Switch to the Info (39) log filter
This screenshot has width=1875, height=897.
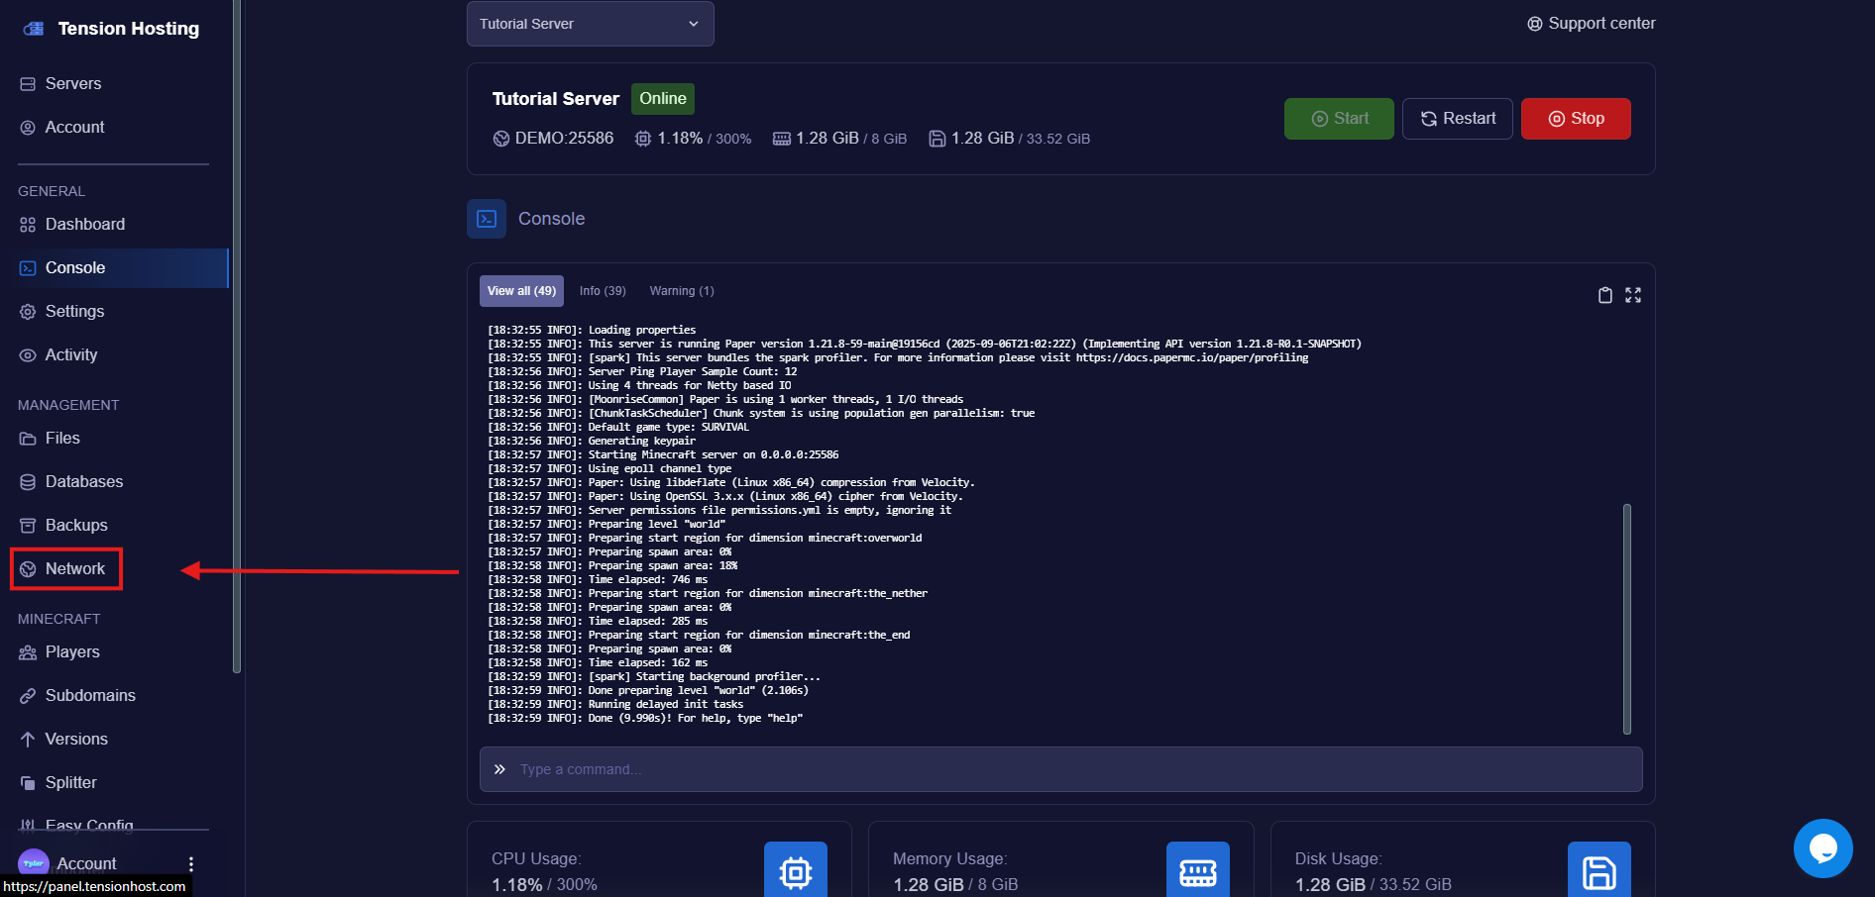click(603, 290)
